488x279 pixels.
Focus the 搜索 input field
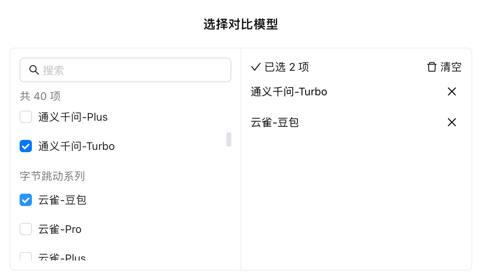click(125, 70)
